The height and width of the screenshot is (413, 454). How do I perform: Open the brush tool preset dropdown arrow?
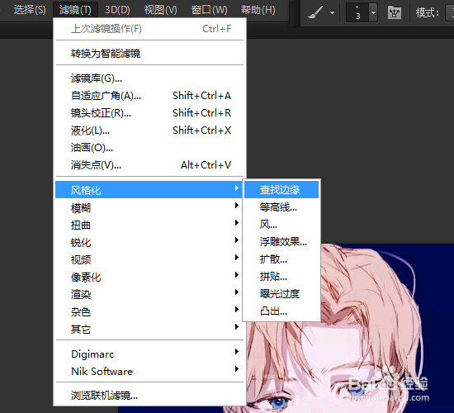pos(333,12)
